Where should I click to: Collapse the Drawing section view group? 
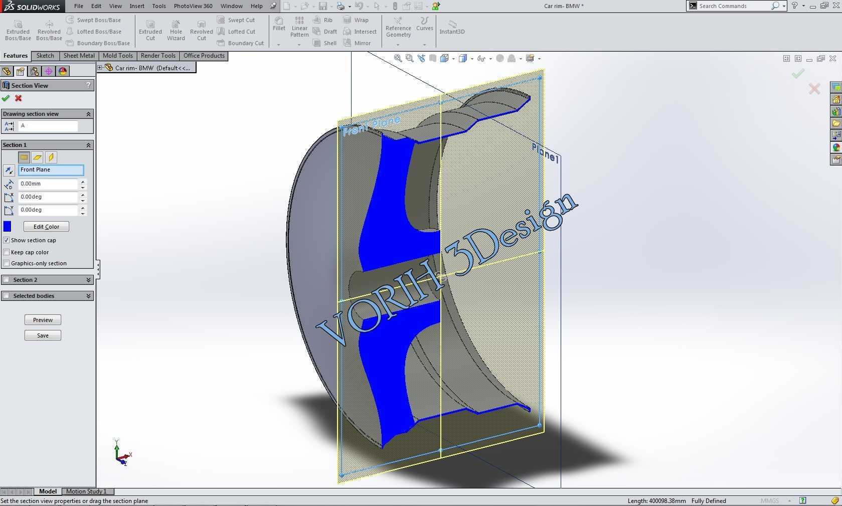pos(89,114)
